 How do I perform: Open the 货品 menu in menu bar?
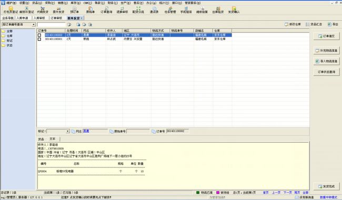coord(37,3)
